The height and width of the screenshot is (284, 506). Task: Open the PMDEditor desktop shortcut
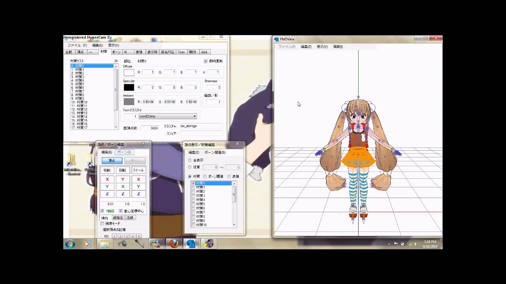[91, 165]
